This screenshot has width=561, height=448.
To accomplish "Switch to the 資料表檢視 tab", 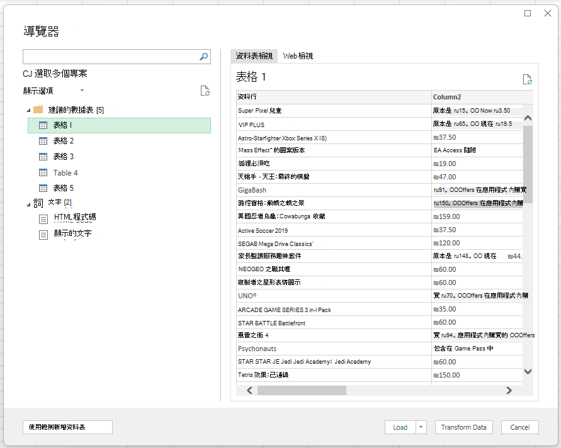I will (x=254, y=56).
